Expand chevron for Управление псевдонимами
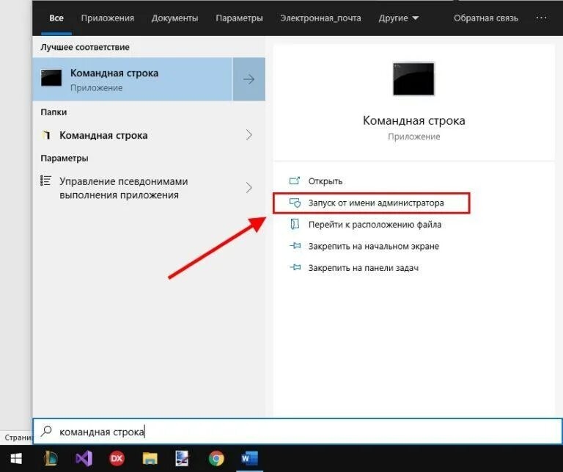The image size is (563, 472). [249, 188]
